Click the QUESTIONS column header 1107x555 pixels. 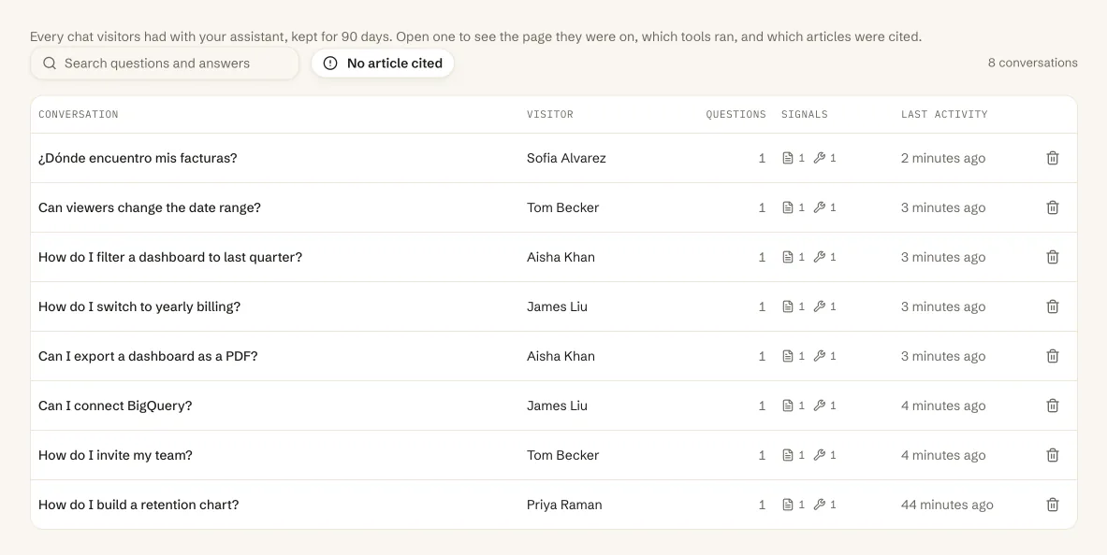point(736,114)
